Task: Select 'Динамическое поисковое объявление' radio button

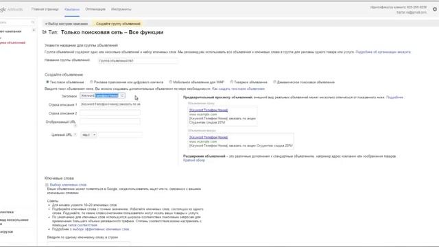Action: pos(274,82)
